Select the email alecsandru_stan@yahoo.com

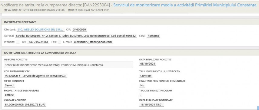coord(93,42)
